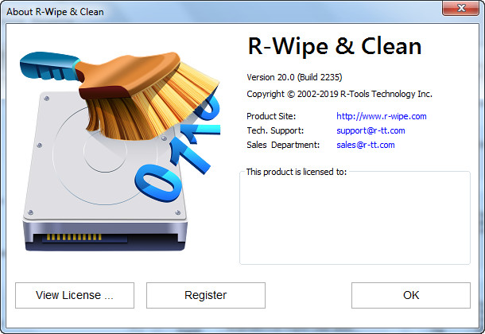Confirm the dialog with OK
485x334 pixels.
410,295
